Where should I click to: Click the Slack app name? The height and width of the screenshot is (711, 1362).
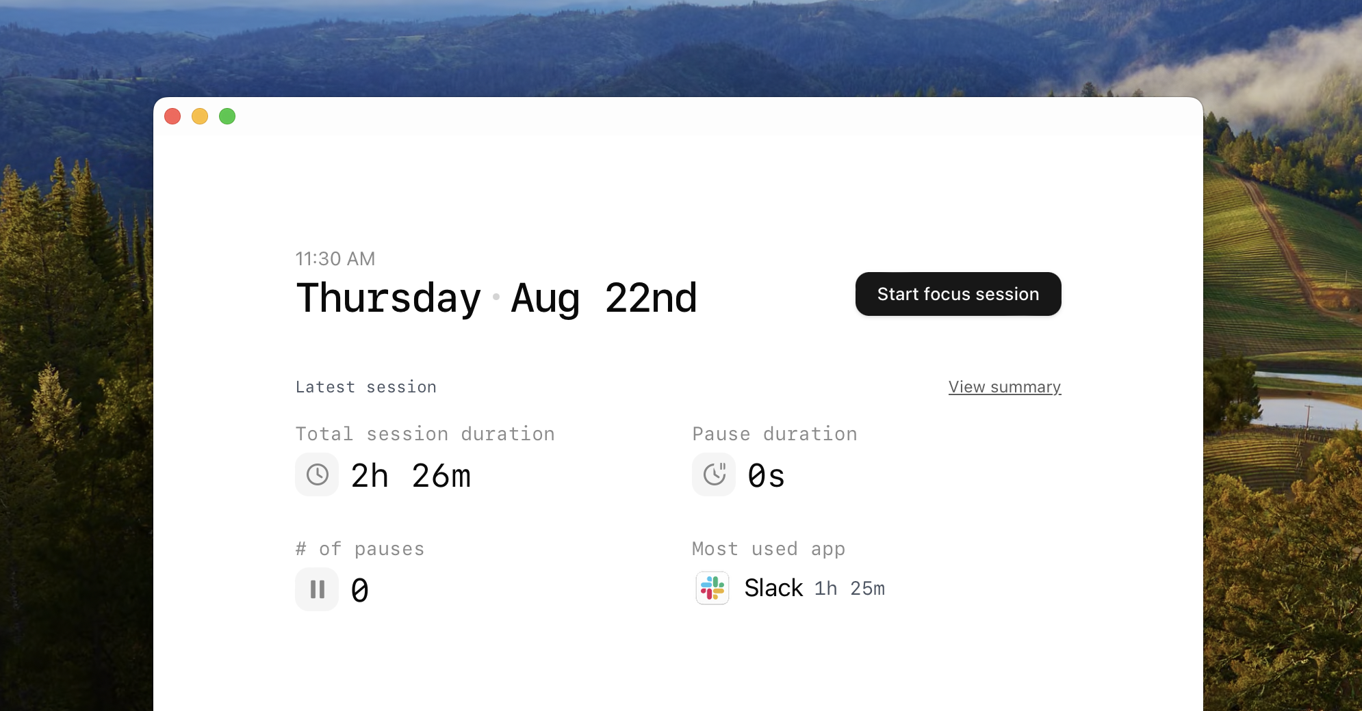tap(773, 588)
